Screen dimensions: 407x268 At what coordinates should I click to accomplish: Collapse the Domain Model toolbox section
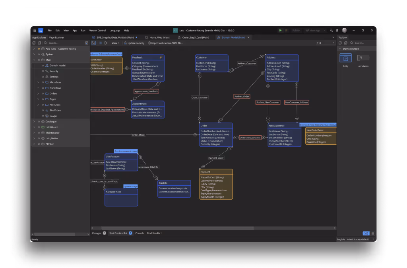pyautogui.click(x=340, y=49)
